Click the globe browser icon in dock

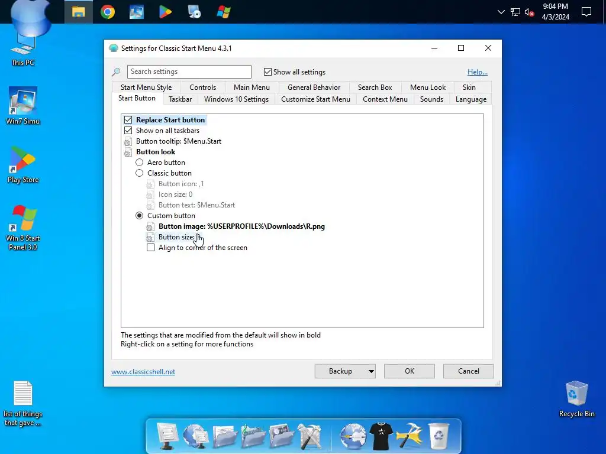pyautogui.click(x=353, y=436)
